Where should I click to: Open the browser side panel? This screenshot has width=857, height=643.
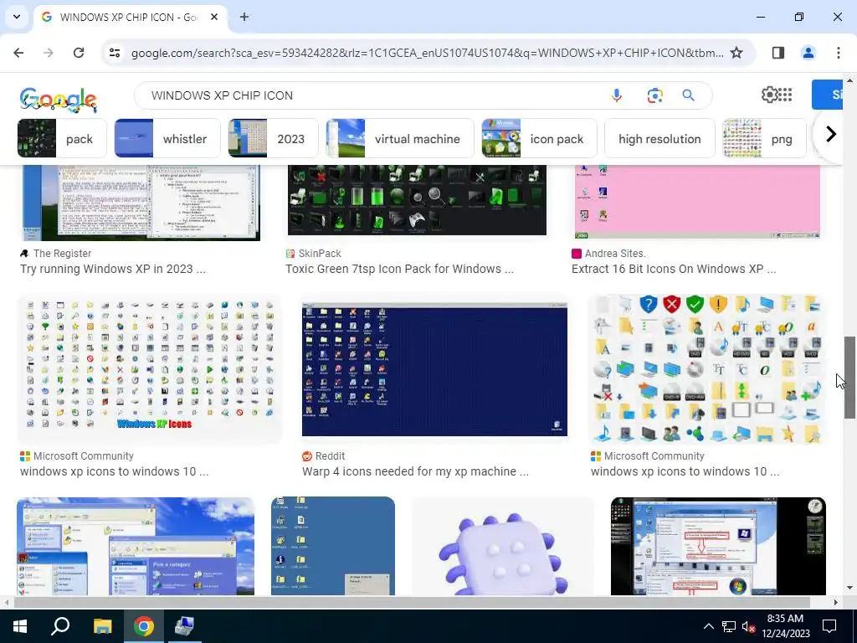pos(777,53)
